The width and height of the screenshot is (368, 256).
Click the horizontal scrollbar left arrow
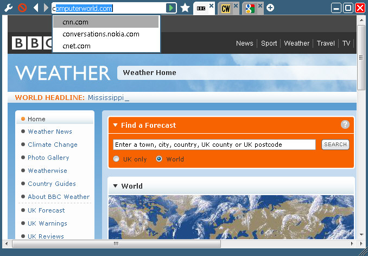tap(7, 243)
